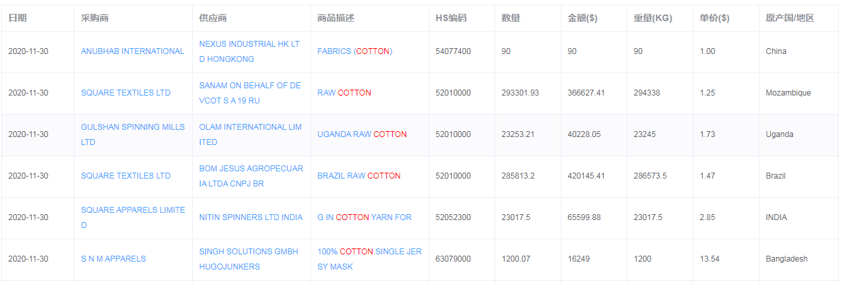Screen dimensions: 844x284
Task: Open NITIN SPINNERS LTD INDIA supplier
Action: pos(250,217)
